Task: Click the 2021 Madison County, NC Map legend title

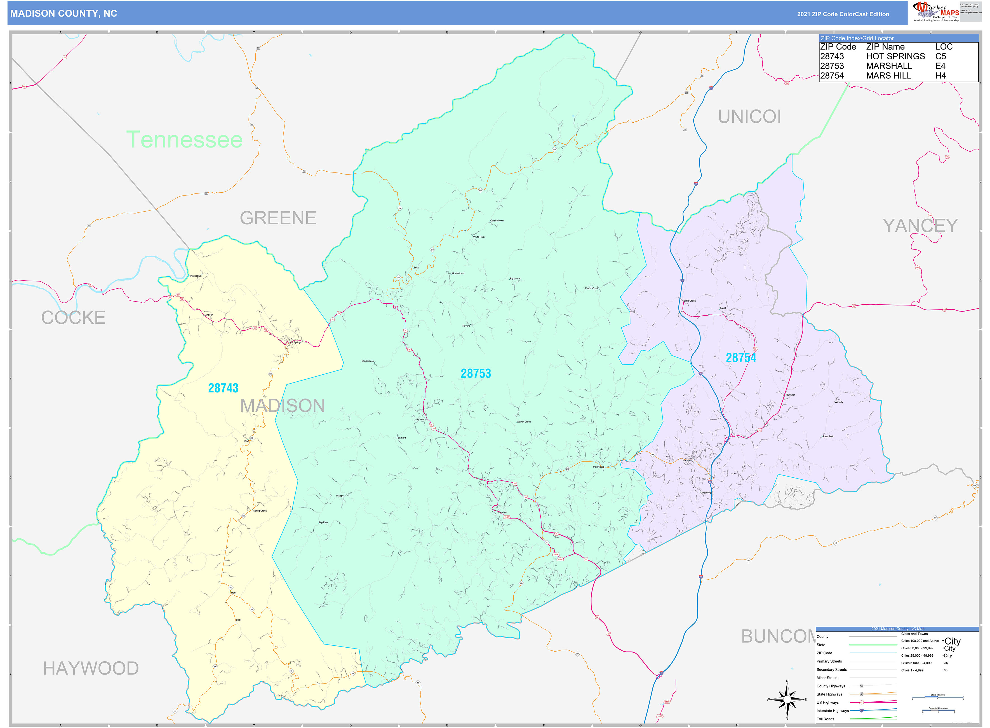Action: [898, 629]
